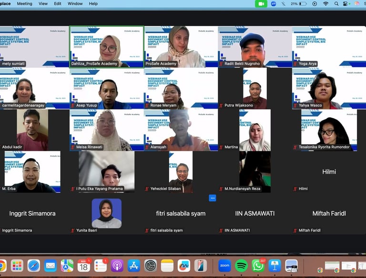Viewport: 366px width, 278px height.
Task: Click the muted mic icon beside fitri salsabila syam
Action: pos(147,230)
